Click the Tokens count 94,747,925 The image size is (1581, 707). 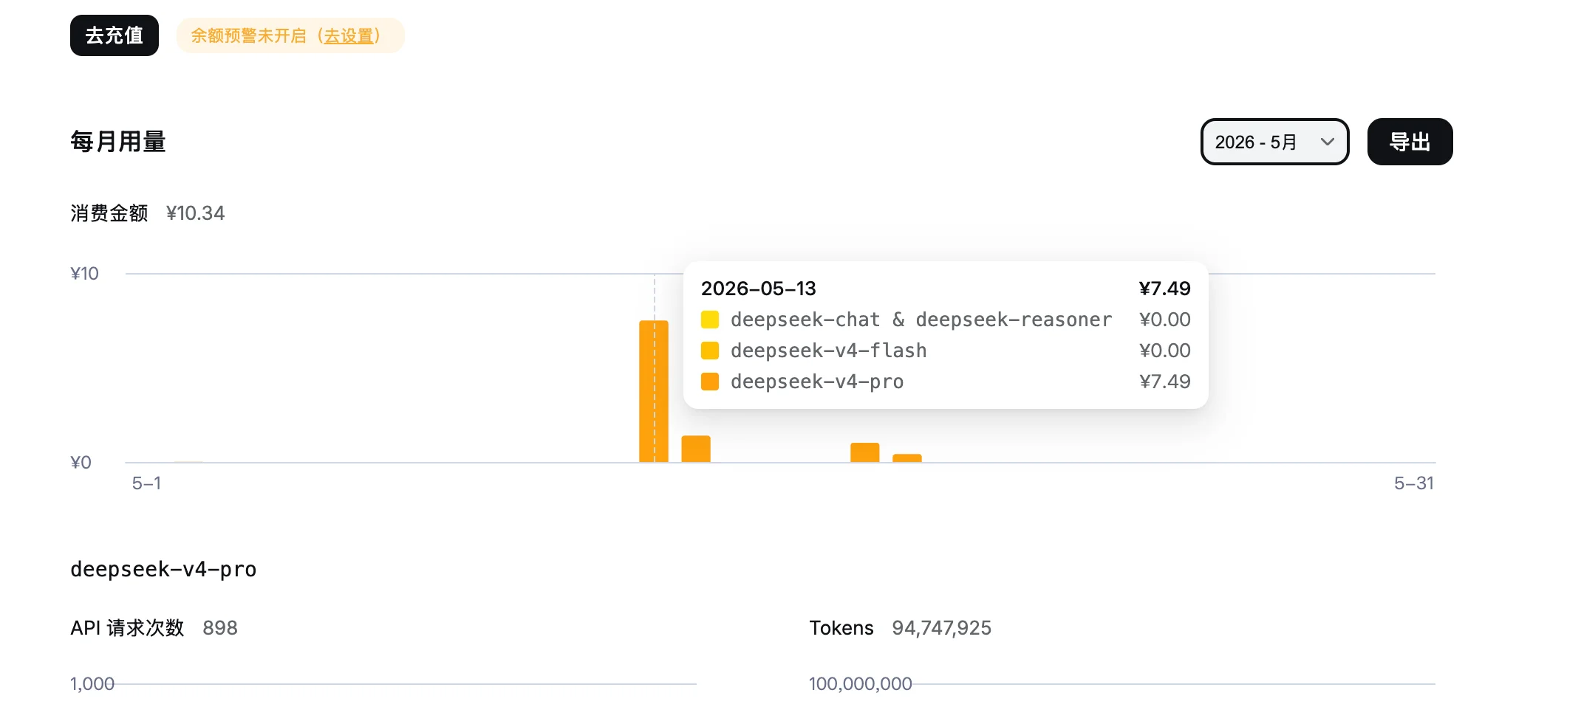tap(941, 628)
